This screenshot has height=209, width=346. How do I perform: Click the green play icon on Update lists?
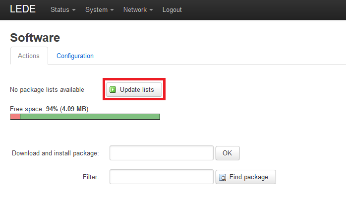tap(113, 89)
